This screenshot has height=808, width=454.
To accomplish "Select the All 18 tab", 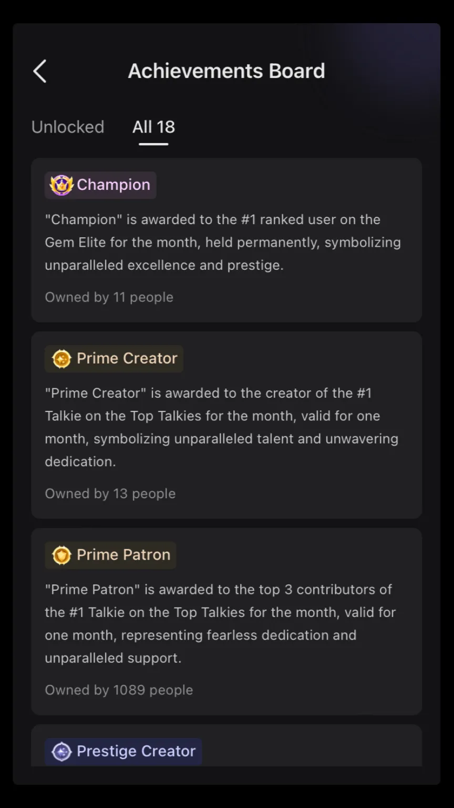I will (x=153, y=127).
